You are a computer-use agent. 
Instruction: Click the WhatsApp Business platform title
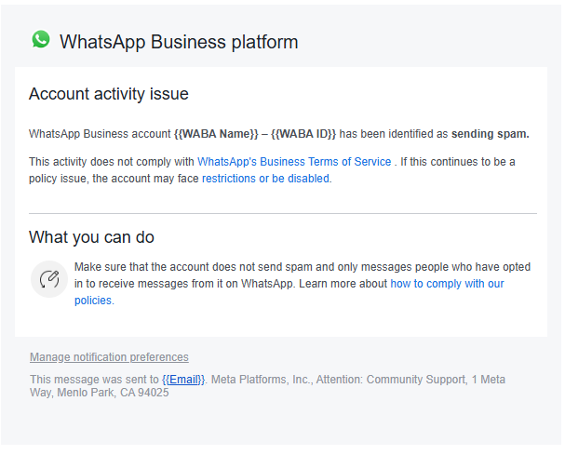tap(179, 42)
